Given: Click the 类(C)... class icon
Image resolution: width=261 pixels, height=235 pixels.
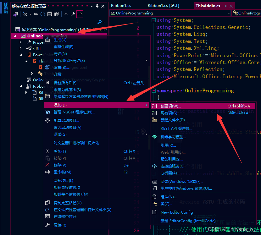Looking at the screenshot, I should point(154,204).
